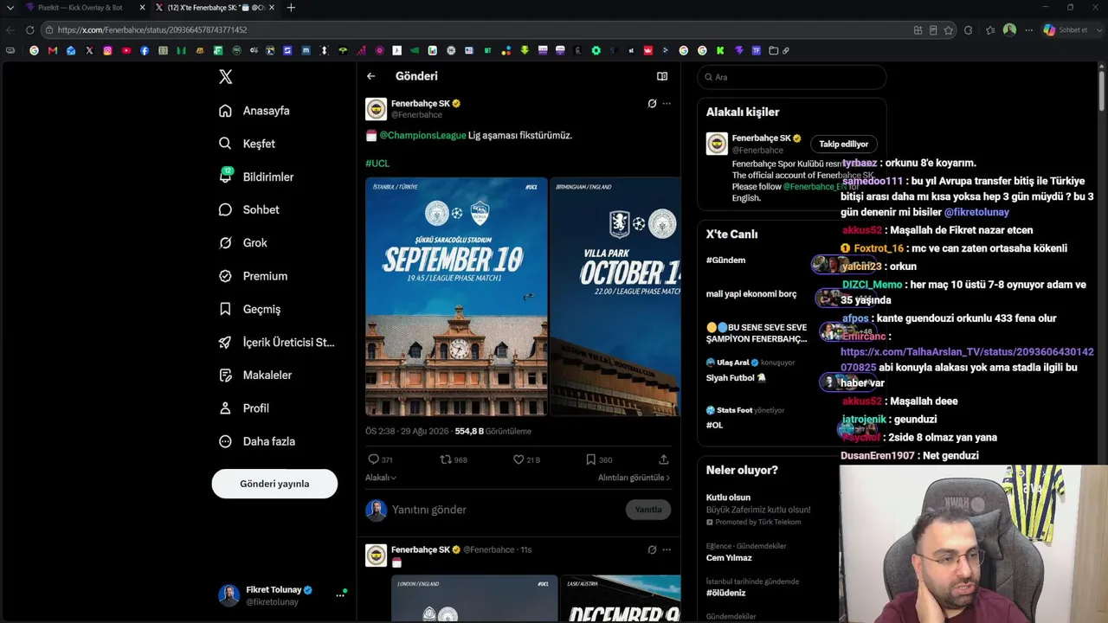Viewport: 1108px width, 623px height.
Task: Open account menu dots beside Fikret Tolunay
Action: coord(340,595)
